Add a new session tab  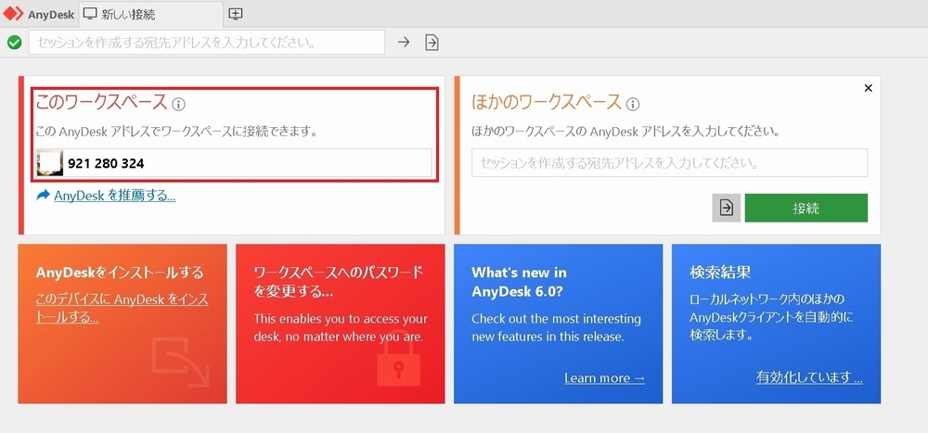(x=236, y=14)
